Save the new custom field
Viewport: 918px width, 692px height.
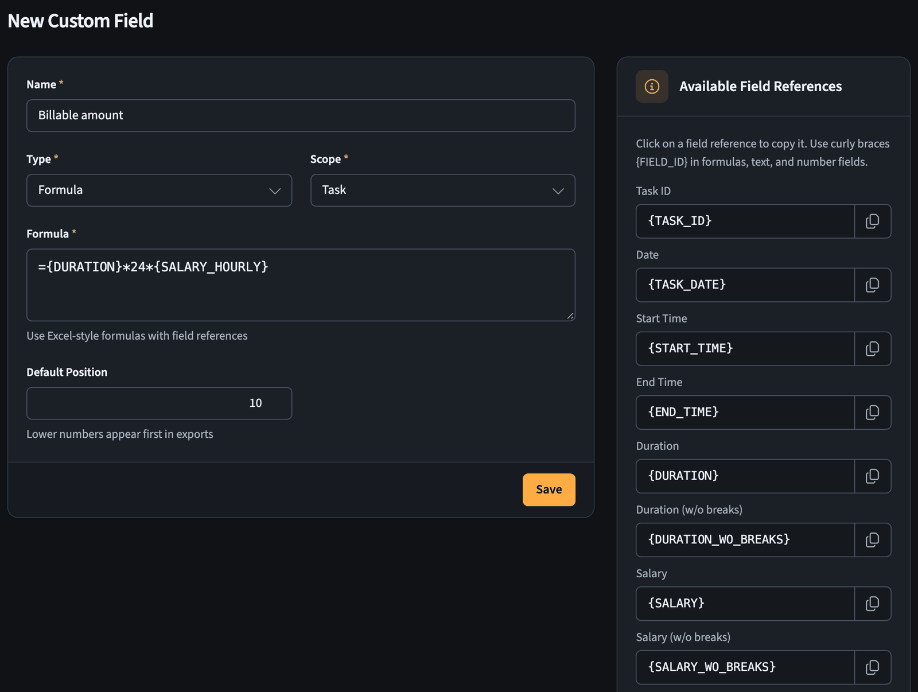(x=549, y=489)
